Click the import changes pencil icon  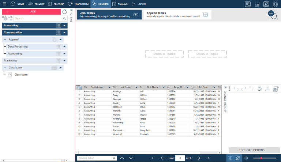point(259,89)
